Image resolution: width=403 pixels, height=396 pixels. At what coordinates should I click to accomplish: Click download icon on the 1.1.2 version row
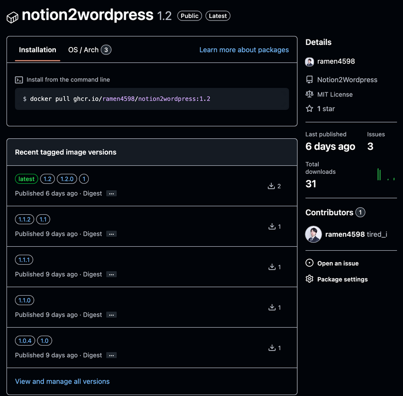tap(272, 226)
